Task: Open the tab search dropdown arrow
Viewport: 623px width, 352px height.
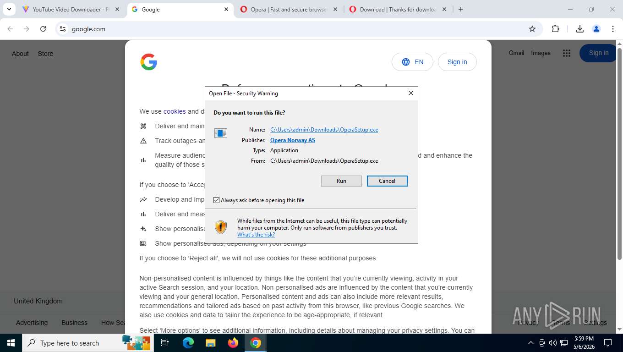Action: [x=9, y=9]
